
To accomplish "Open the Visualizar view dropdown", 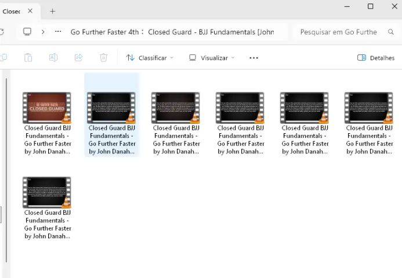I will (212, 58).
